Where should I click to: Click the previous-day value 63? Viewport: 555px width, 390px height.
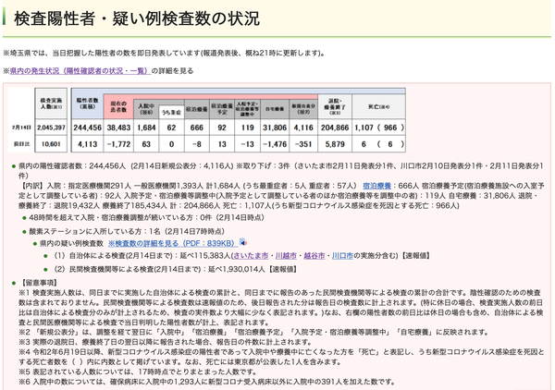click(x=146, y=144)
